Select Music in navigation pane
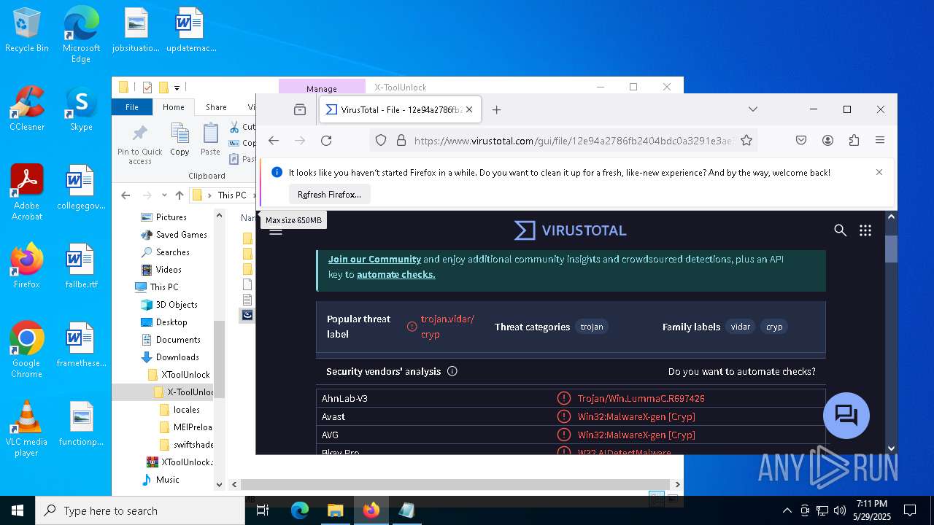The width and height of the screenshot is (934, 525). click(168, 480)
